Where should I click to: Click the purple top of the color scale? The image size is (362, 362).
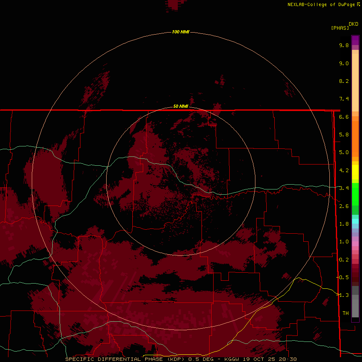[x=355, y=40]
